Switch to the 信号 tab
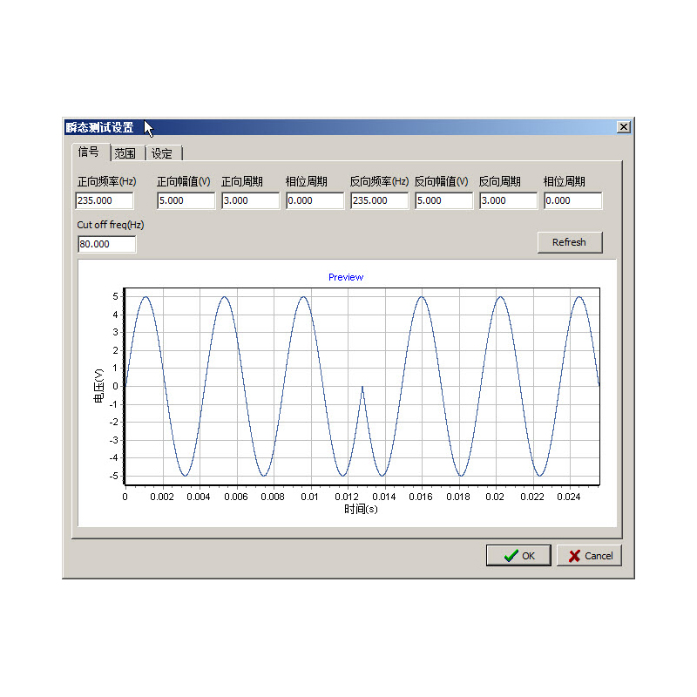This screenshot has height=697, width=697. 88,152
